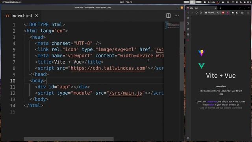Expand the browser tab search chevron
The image size is (252, 142).
(x=240, y=8)
